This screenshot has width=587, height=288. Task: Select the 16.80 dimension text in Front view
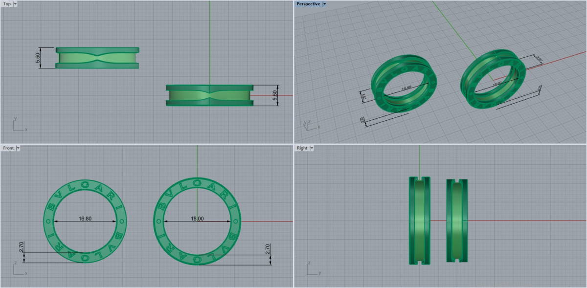[85, 219]
